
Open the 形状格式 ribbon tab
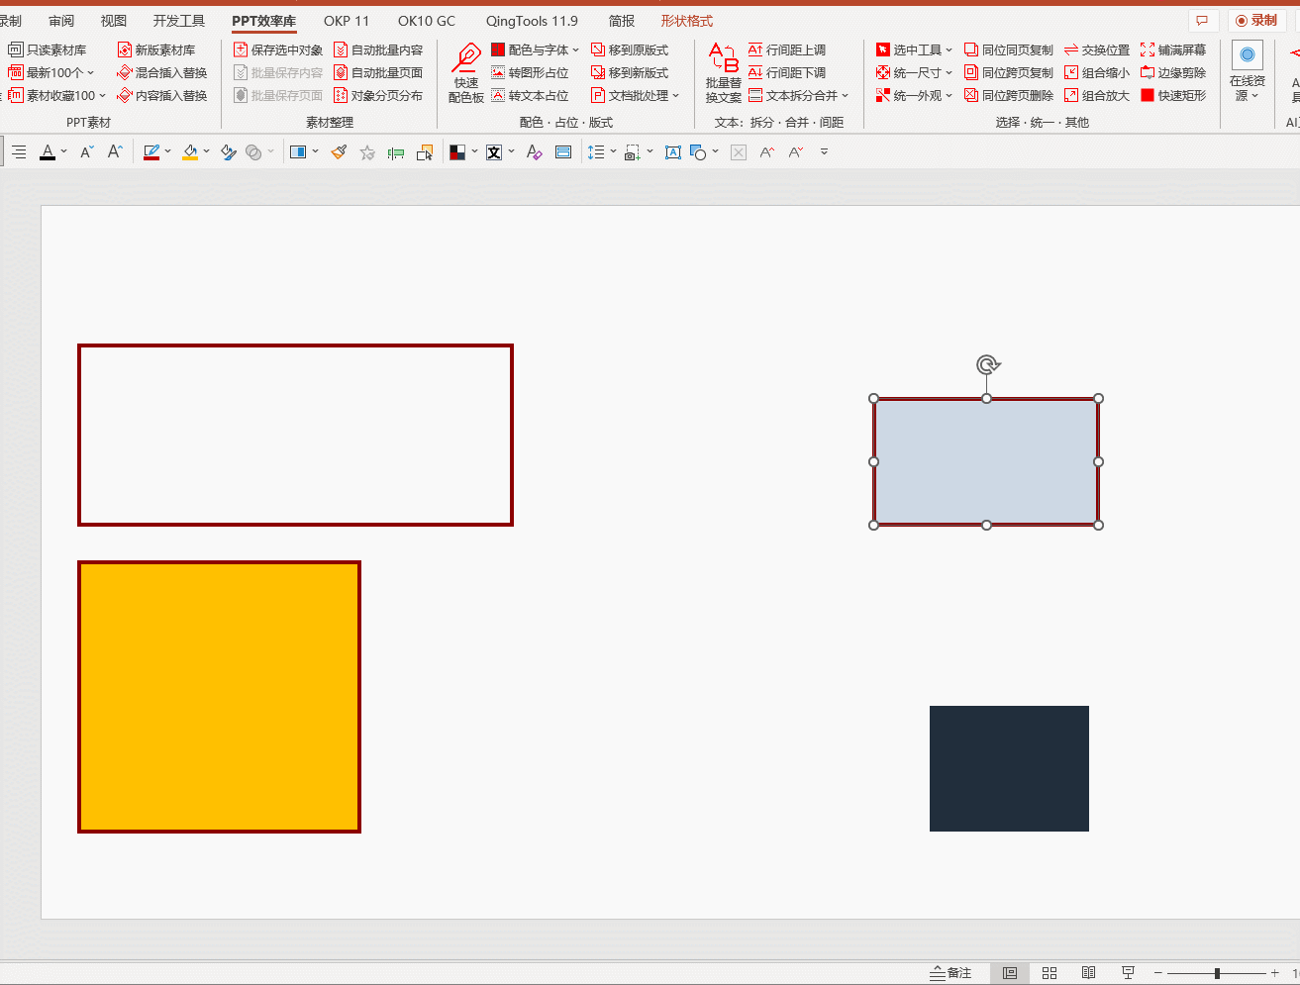[x=687, y=21]
